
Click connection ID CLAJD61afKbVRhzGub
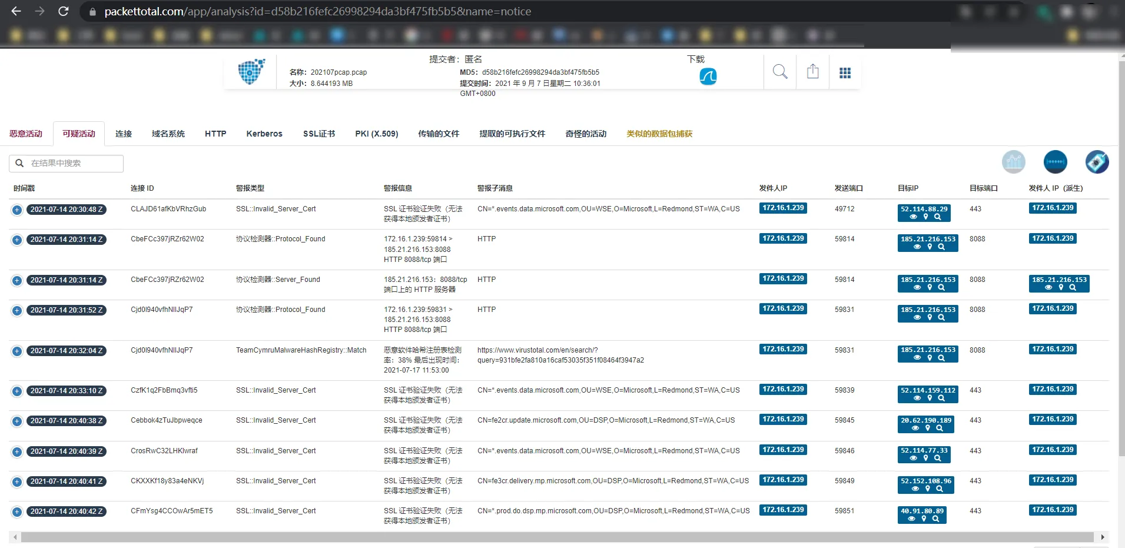(168, 209)
